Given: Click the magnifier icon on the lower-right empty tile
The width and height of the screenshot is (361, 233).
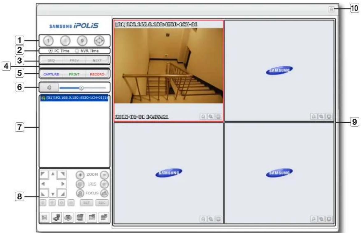Looking at the screenshot, I should (x=321, y=219).
